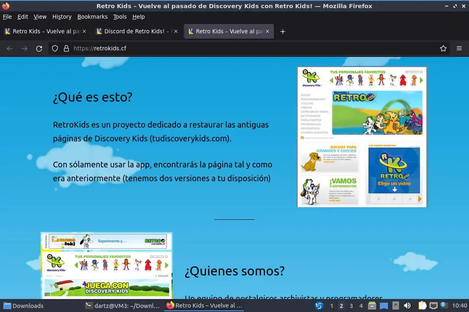Click the ¿Qué es esto? heading
This screenshot has width=469, height=312.
point(92,97)
